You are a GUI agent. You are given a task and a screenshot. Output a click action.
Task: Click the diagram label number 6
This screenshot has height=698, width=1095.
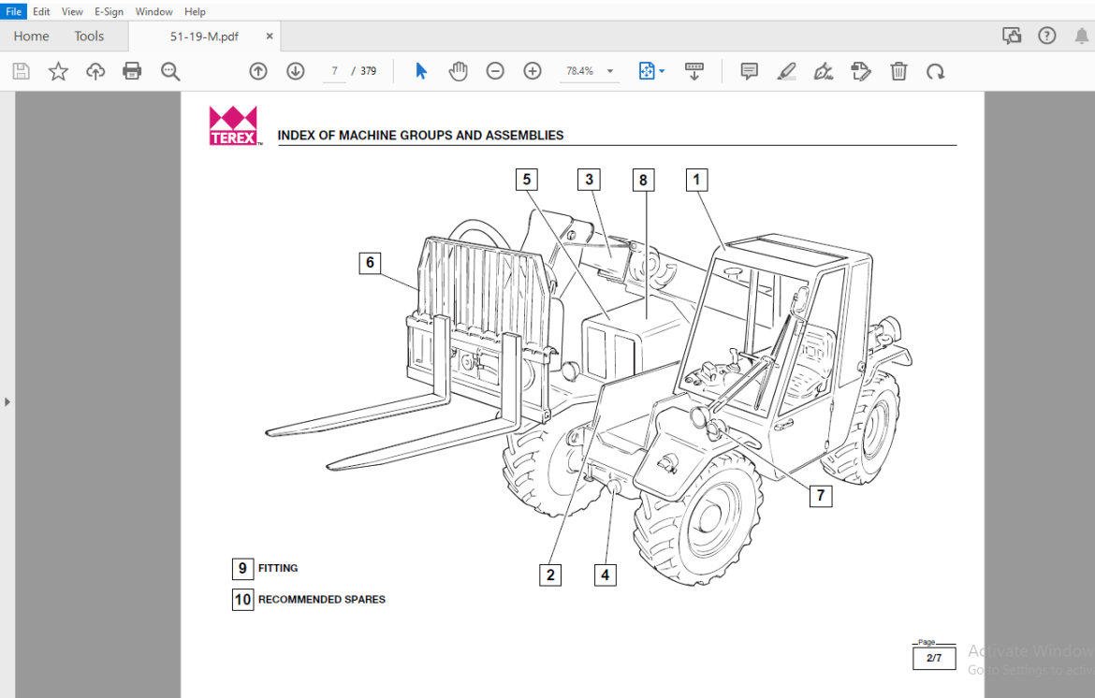click(x=370, y=262)
